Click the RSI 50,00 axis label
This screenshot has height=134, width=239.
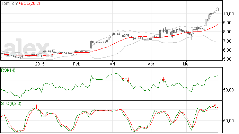click(228, 90)
